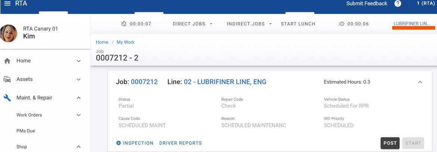Open the Direct Jobs dropdown
This screenshot has height=152, width=437.
(x=192, y=24)
